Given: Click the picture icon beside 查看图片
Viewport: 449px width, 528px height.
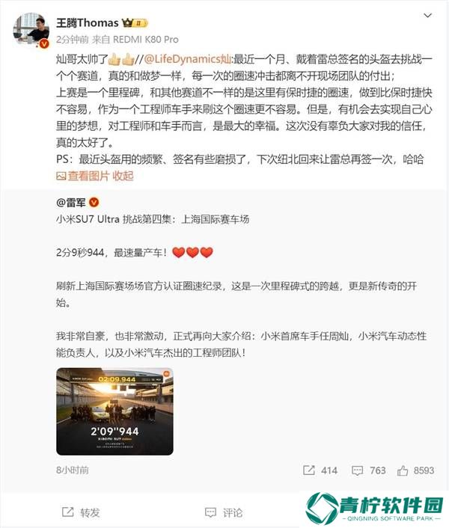Looking at the screenshot, I should coord(61,176).
